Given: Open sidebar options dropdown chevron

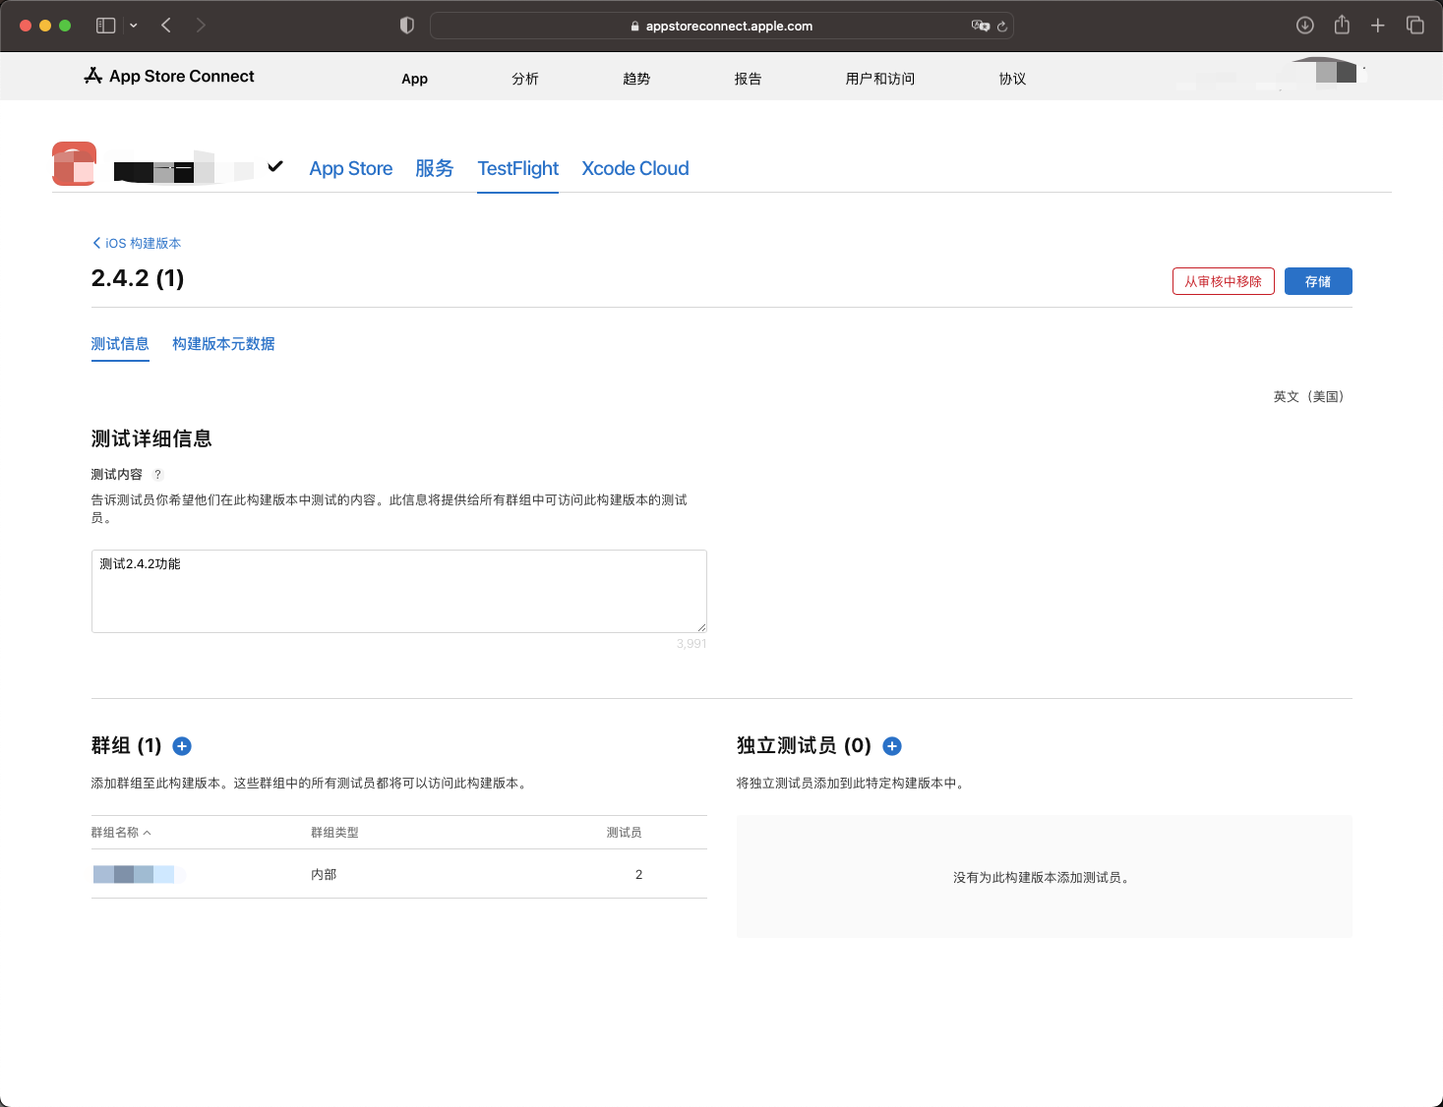Looking at the screenshot, I should (134, 26).
